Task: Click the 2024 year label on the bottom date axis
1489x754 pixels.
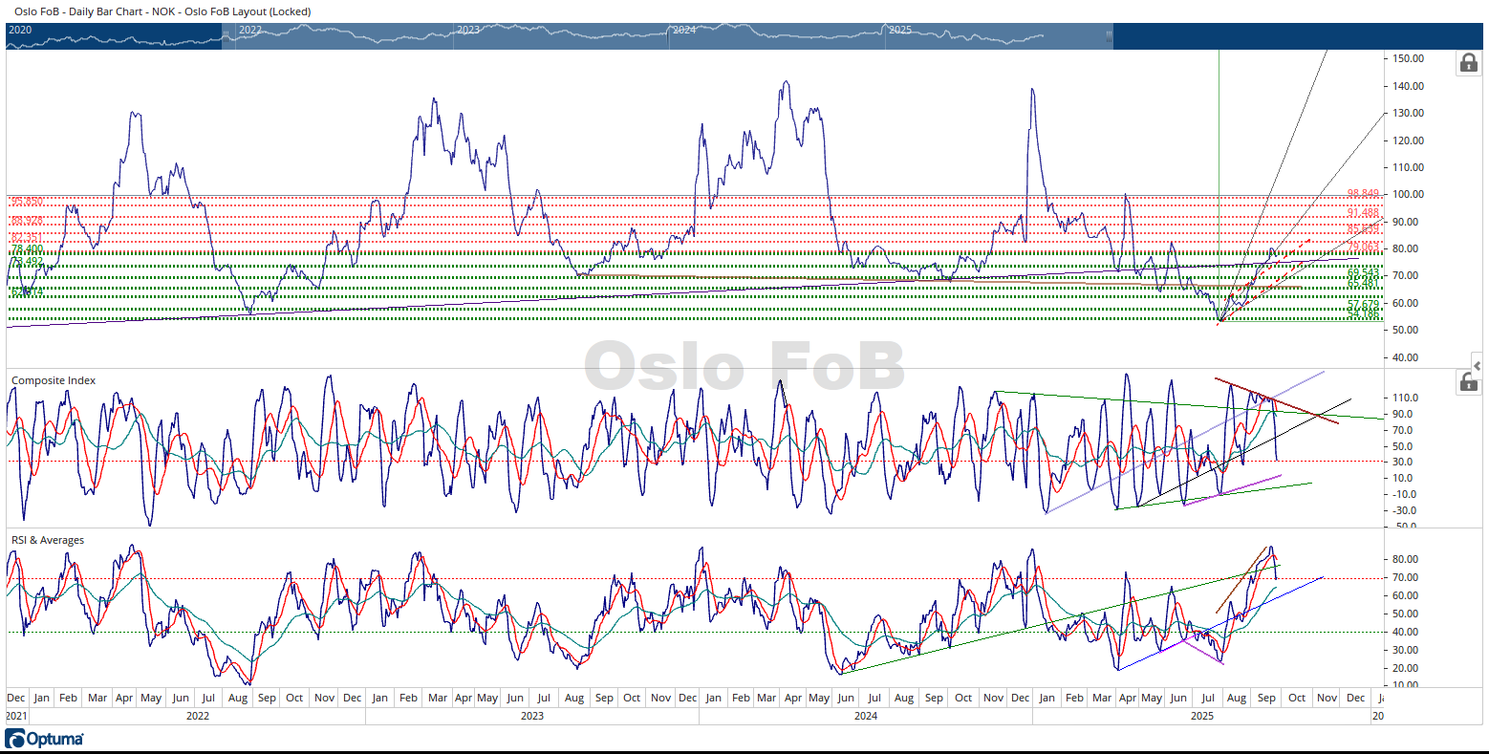Action: click(865, 715)
